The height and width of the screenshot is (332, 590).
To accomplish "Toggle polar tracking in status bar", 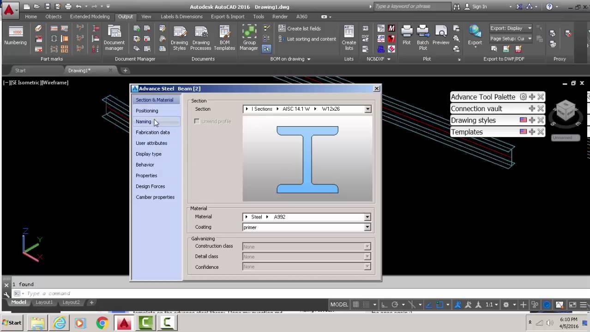I will pos(395,305).
